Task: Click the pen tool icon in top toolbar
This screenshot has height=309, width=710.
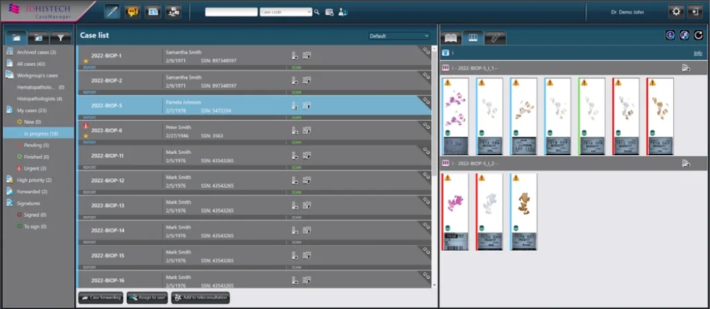Action: [x=112, y=12]
